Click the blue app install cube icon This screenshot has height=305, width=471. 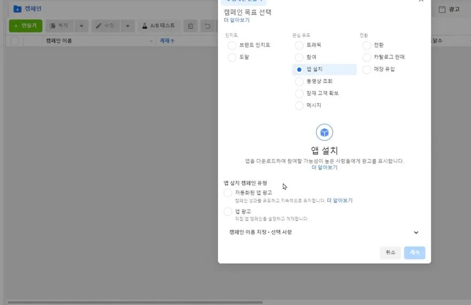coord(325,132)
